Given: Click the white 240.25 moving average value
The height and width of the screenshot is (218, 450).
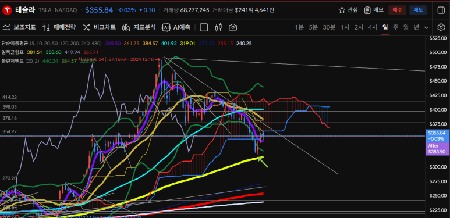Looking at the screenshot, I should [244, 44].
